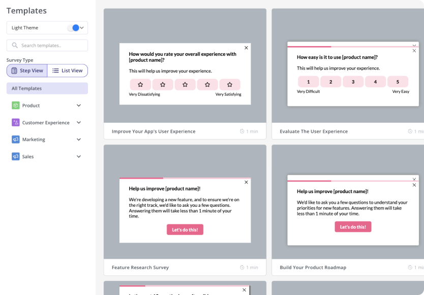Select the second star in the rating preview
The image size is (424, 295).
click(x=163, y=85)
